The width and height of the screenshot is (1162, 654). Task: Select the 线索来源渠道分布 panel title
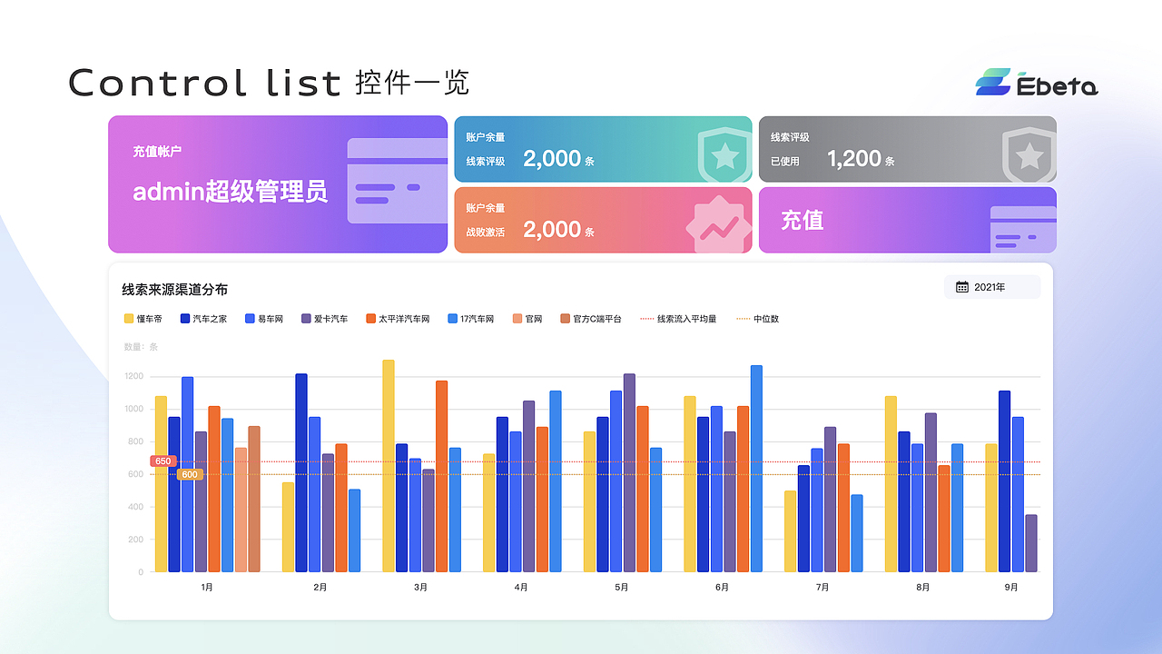(x=176, y=289)
